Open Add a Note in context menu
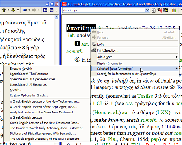This screenshot has height=145, width=182. coord(135,57)
